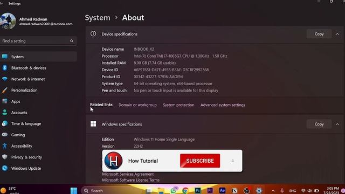The image size is (345, 194).
Task: Show hidden system tray icons
Action: click(273, 191)
